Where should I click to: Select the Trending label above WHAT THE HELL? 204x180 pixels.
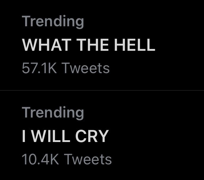[53, 22]
